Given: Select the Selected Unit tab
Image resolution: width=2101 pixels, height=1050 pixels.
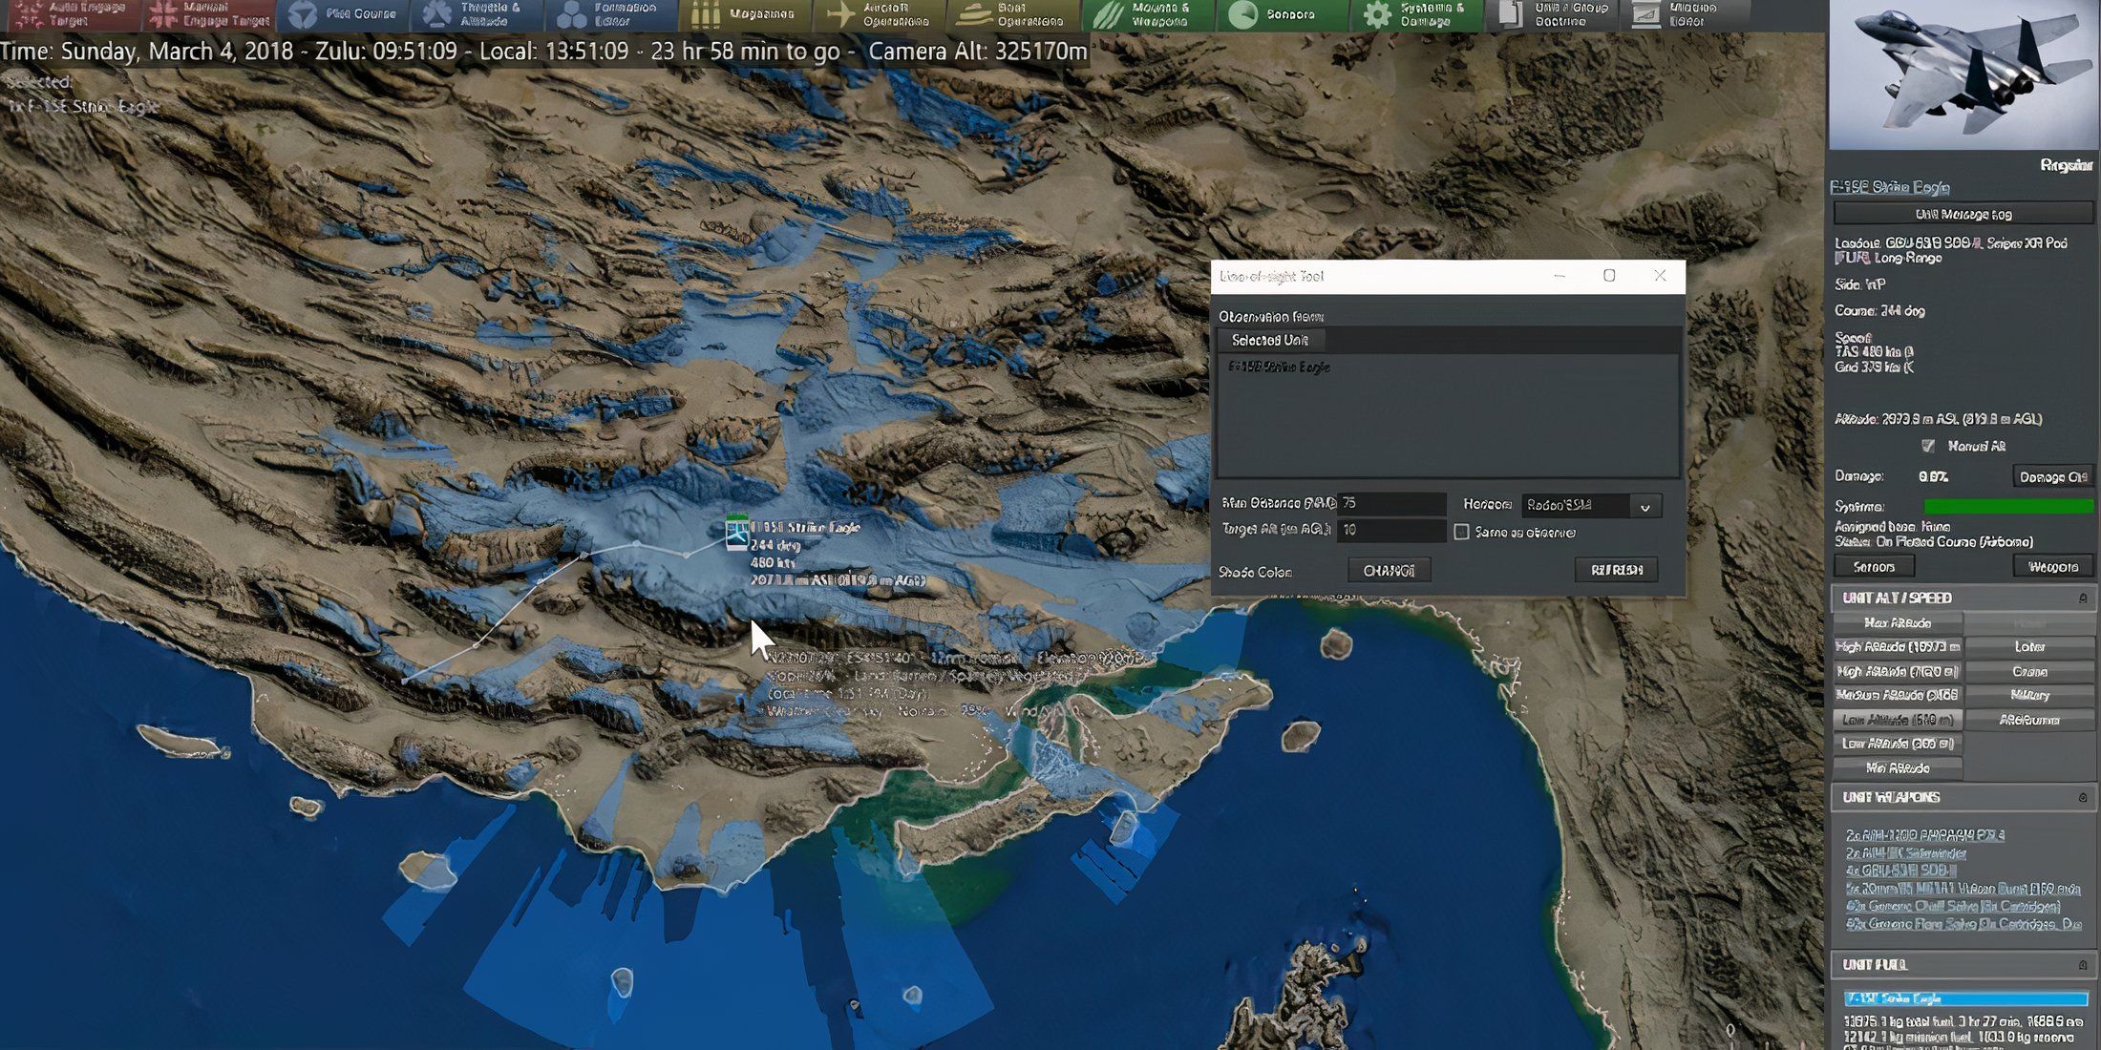Looking at the screenshot, I should 1269,340.
